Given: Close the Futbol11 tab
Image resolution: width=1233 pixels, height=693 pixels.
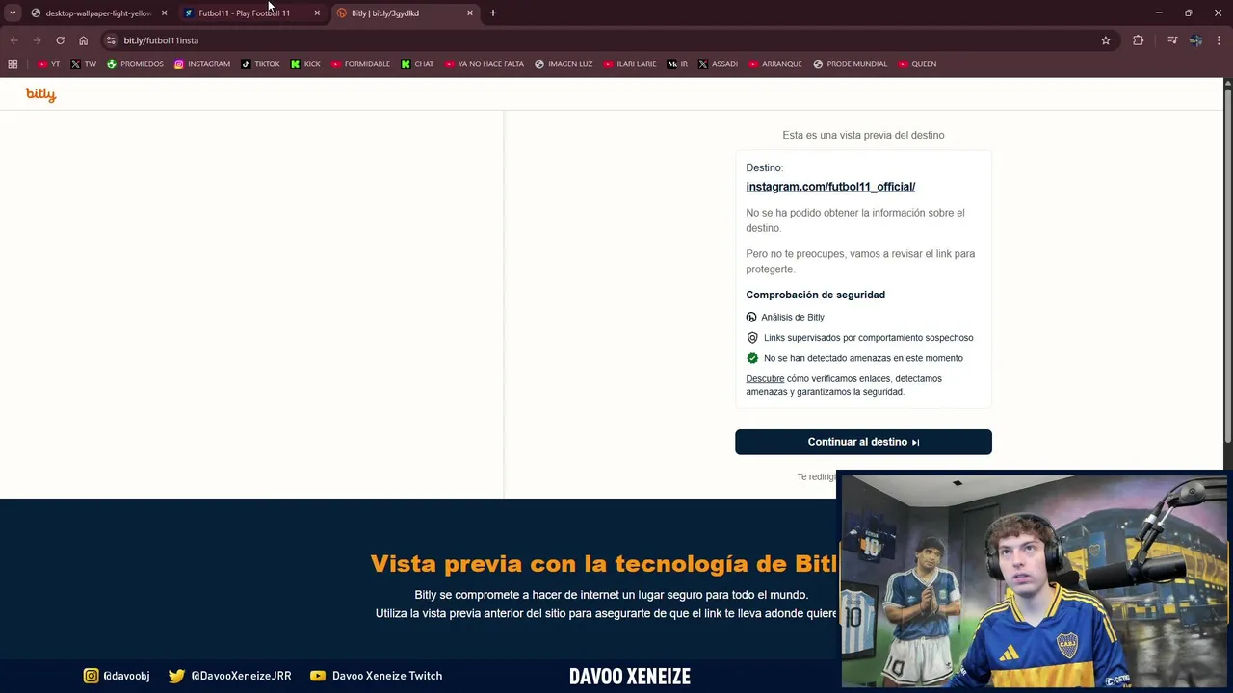Looking at the screenshot, I should pyautogui.click(x=317, y=13).
